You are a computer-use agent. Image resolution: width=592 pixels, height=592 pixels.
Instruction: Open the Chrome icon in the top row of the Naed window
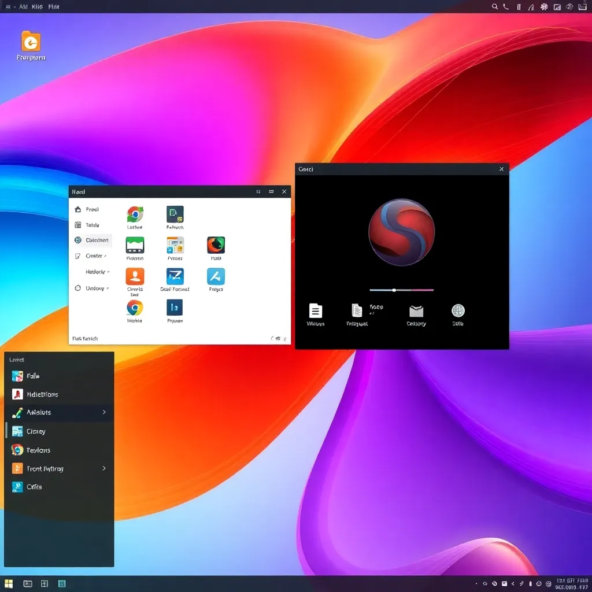pos(135,214)
